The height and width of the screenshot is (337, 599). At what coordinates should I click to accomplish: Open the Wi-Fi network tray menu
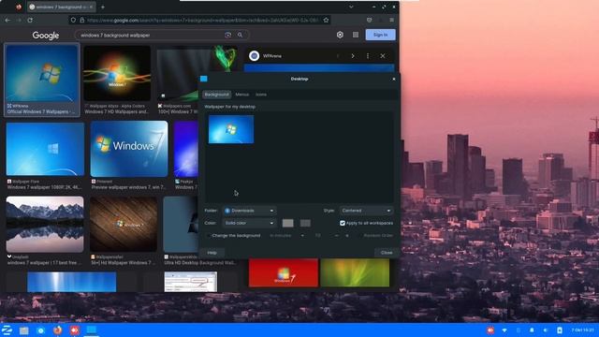(x=504, y=330)
